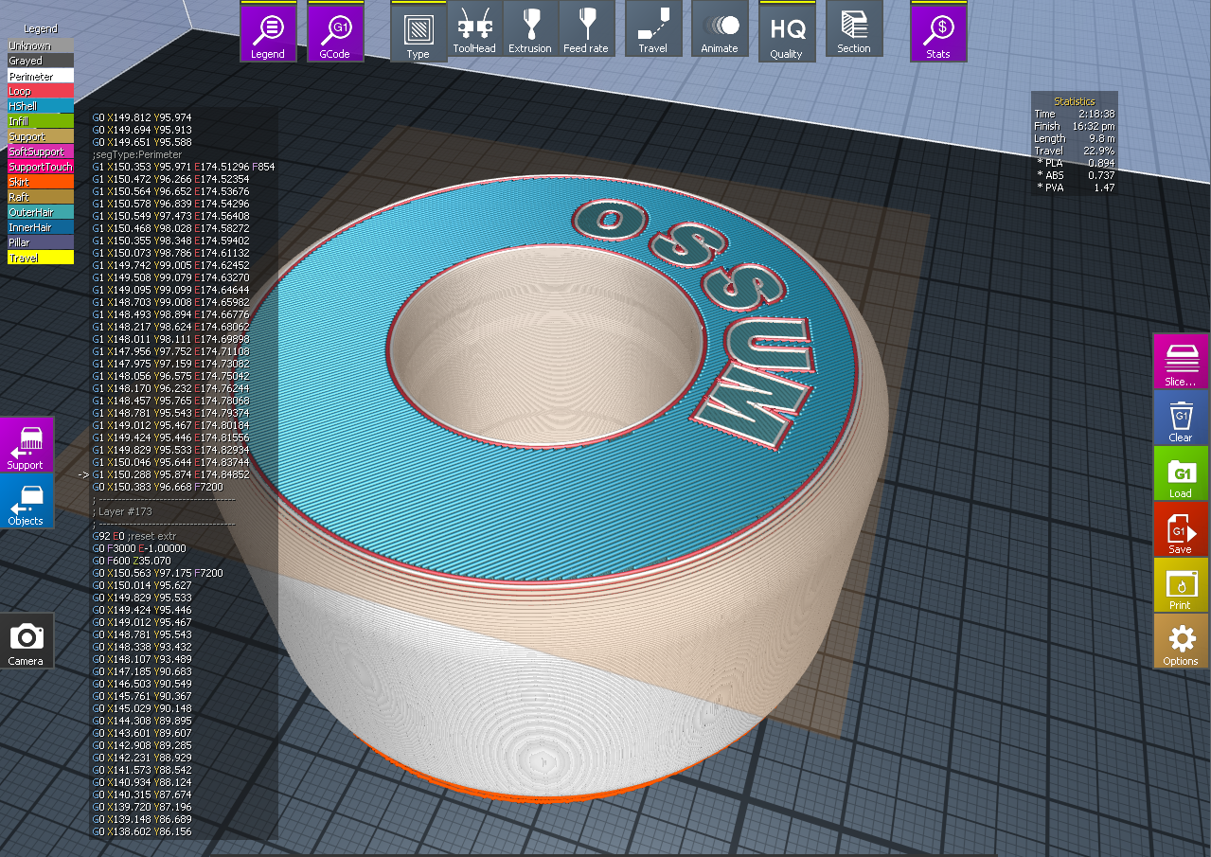Click the Infill color swatch in Legend
The height and width of the screenshot is (857, 1211).
click(x=39, y=121)
